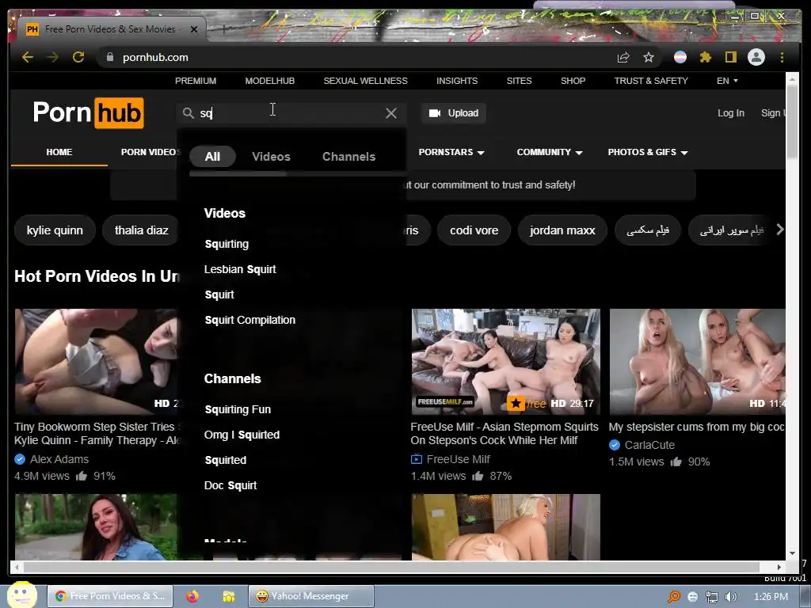Select the 'codi vore' tag pill

coord(474,230)
